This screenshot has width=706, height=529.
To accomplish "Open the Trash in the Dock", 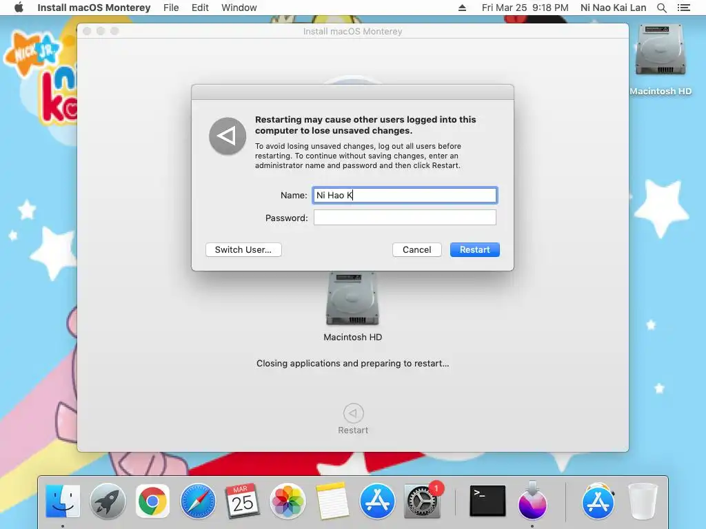I will coord(643,501).
